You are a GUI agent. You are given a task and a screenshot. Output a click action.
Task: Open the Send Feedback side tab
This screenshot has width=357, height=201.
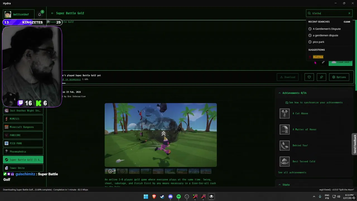(x=354, y=144)
